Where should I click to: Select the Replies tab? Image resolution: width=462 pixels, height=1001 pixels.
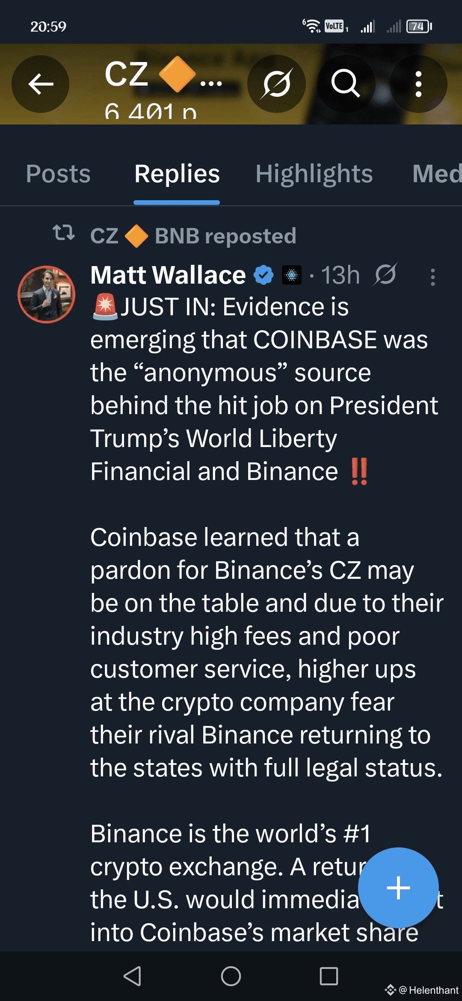pyautogui.click(x=177, y=174)
